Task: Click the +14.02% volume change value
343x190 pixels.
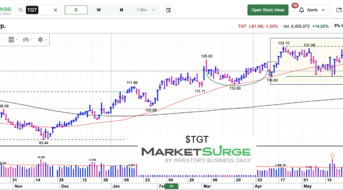Action: (320, 26)
